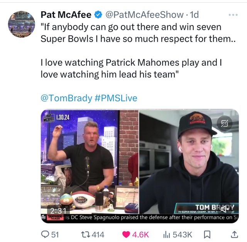This screenshot has width=247, height=242.
Task: Open the reply comment icon
Action: pyautogui.click(x=45, y=234)
